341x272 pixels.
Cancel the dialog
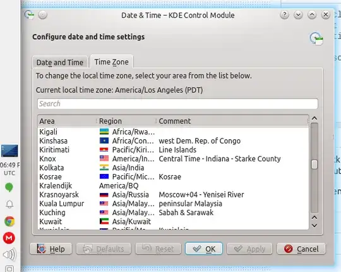(x=301, y=249)
